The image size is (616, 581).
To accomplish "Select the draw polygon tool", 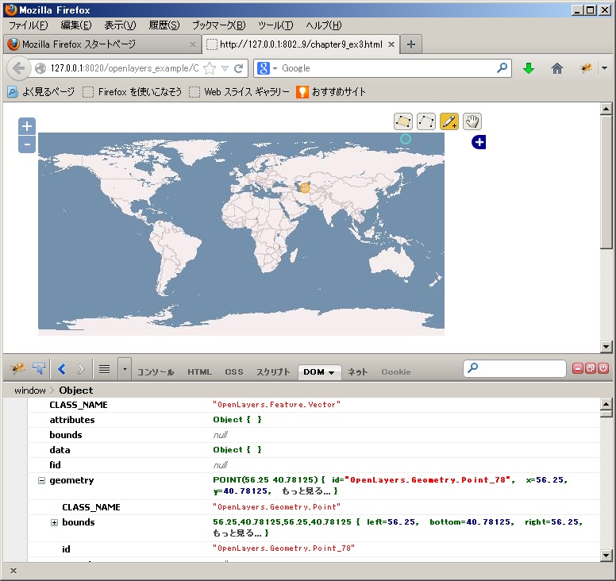I will 403,121.
